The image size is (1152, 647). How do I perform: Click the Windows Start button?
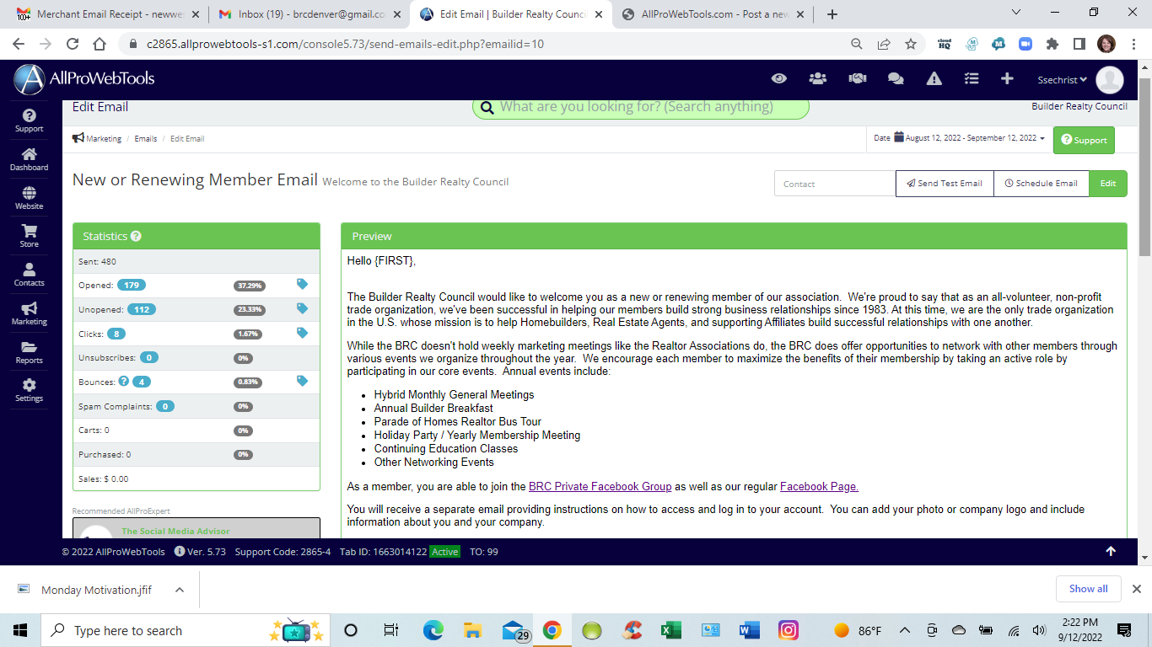coord(20,630)
